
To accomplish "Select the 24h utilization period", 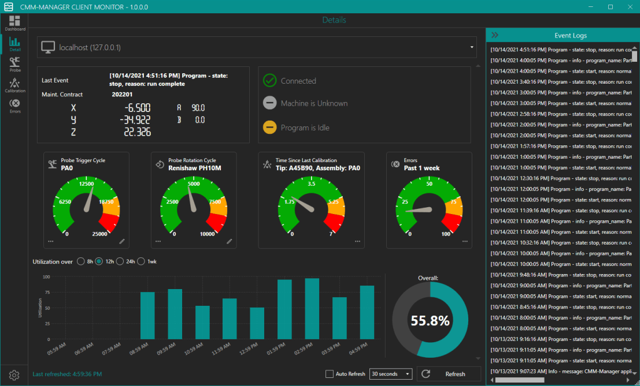I will coord(120,261).
